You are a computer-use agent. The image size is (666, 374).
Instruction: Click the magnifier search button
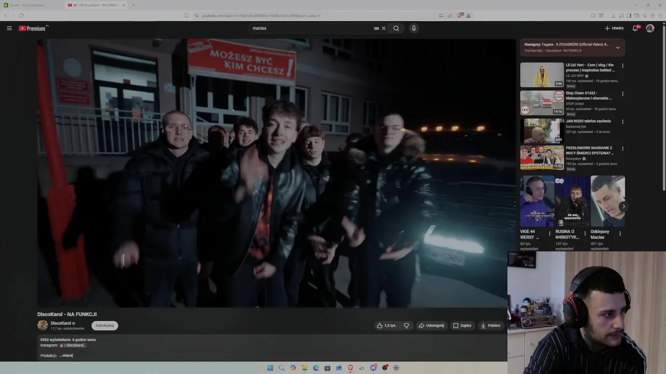point(396,29)
